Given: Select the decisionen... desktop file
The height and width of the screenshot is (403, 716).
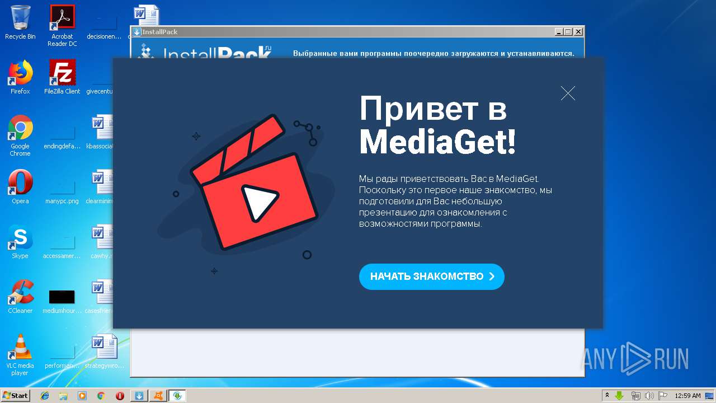Looking at the screenshot, I should pyautogui.click(x=104, y=26).
